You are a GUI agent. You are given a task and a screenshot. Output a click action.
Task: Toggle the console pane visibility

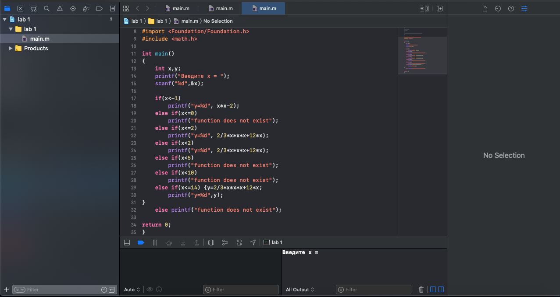441,290
